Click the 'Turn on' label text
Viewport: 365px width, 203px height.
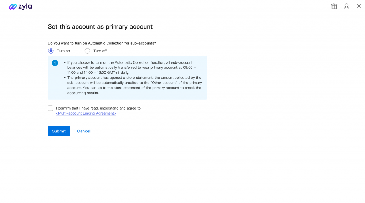(63, 51)
